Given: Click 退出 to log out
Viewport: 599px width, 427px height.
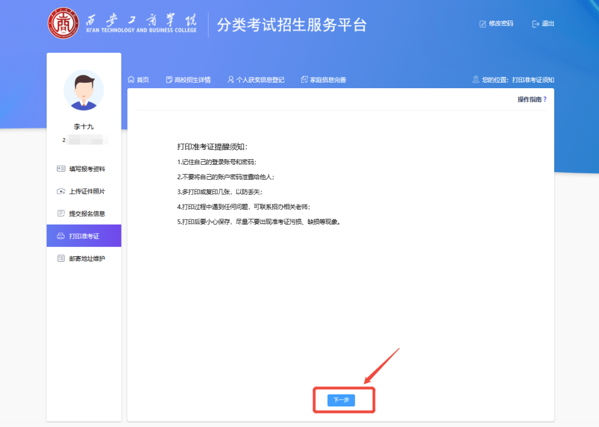Looking at the screenshot, I should [x=546, y=23].
